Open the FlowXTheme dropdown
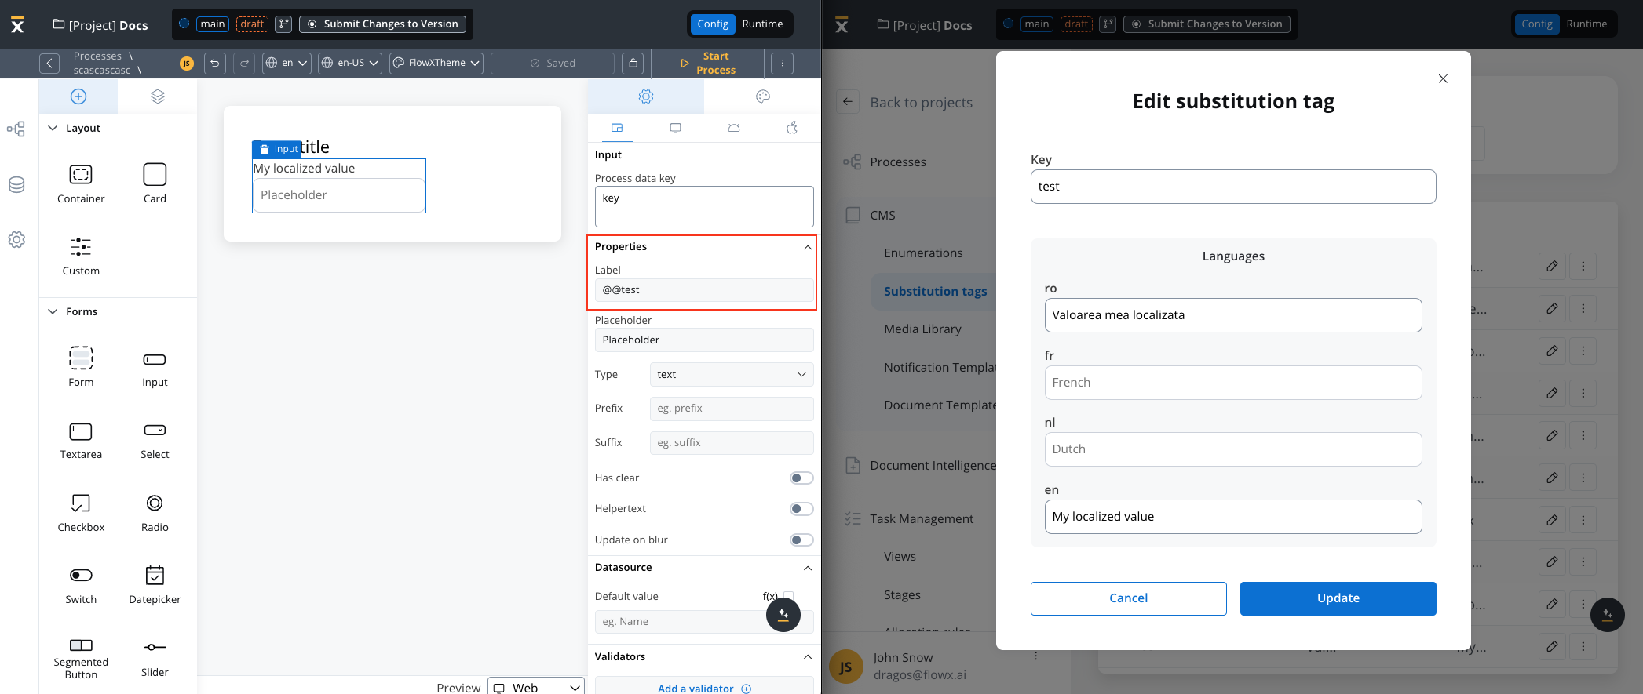 point(436,63)
